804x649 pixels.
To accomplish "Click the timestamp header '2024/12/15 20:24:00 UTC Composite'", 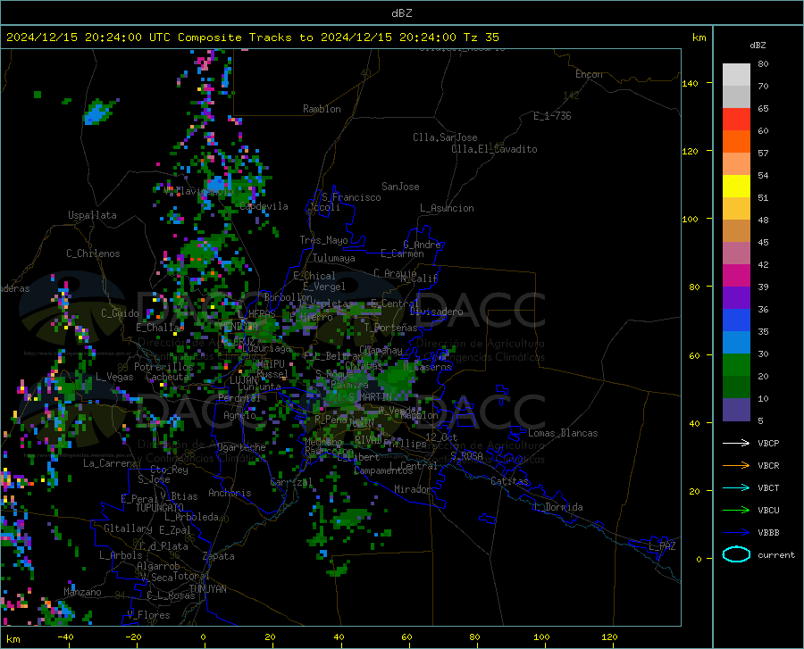I will pyautogui.click(x=123, y=37).
